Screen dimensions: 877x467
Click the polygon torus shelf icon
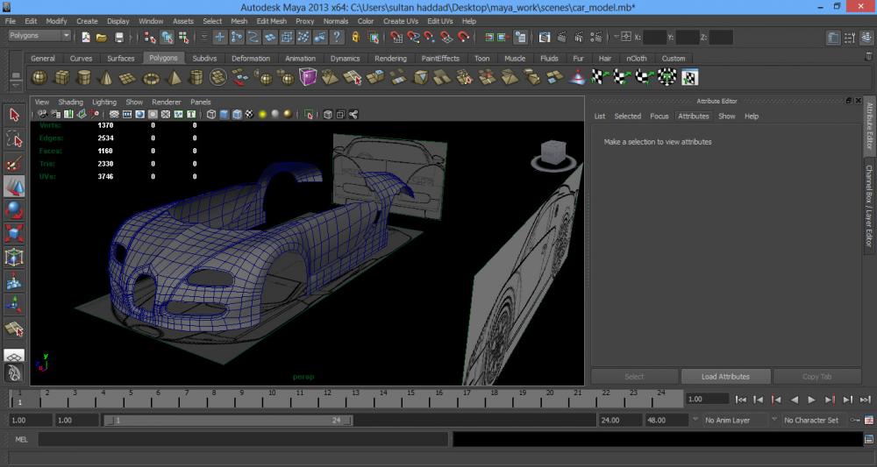point(151,78)
